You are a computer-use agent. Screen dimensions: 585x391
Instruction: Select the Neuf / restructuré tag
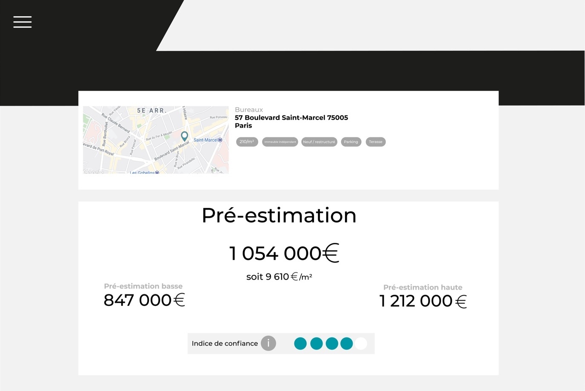pyautogui.click(x=319, y=142)
